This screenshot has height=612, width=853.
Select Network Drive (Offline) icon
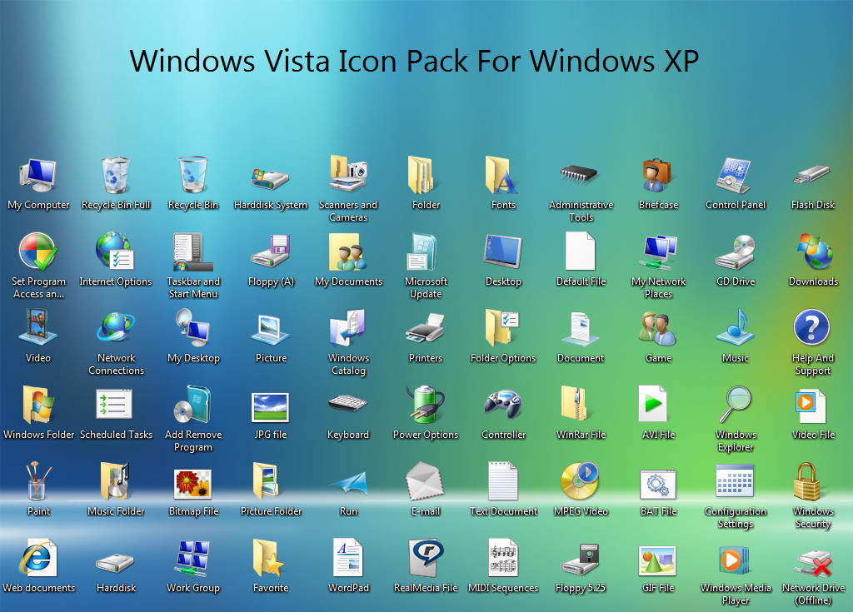812,563
